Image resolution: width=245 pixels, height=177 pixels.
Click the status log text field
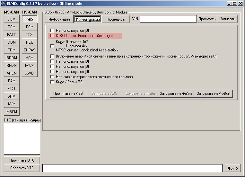point(132,168)
